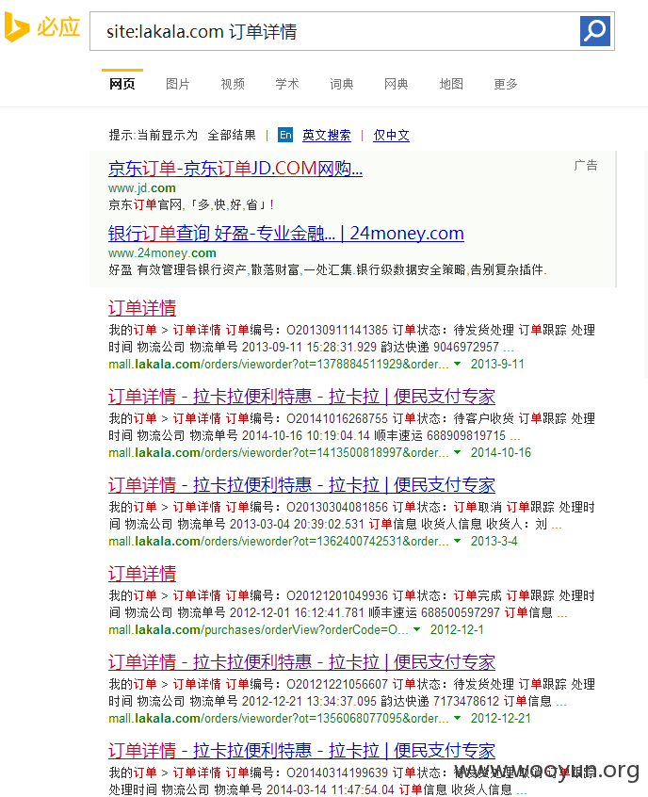The image size is (648, 797).
Task: Click the 广告 label
Action: pyautogui.click(x=586, y=165)
